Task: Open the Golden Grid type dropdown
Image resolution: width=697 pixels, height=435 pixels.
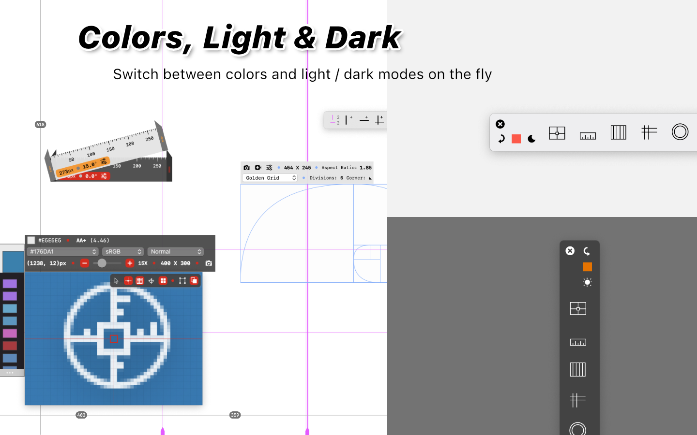Action: (270, 178)
